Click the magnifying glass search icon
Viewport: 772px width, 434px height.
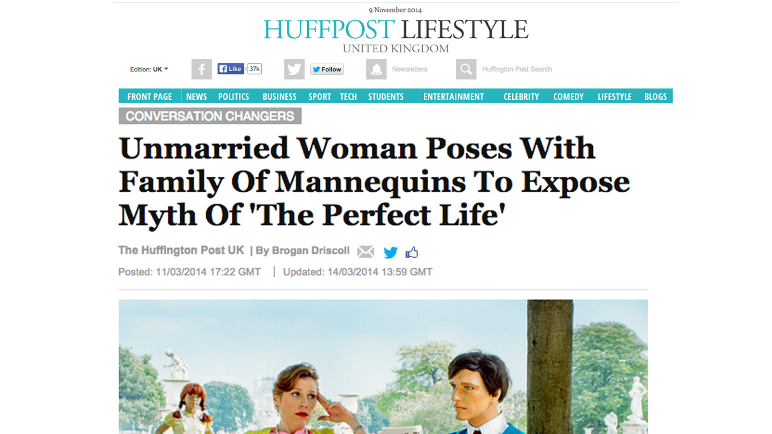pyautogui.click(x=466, y=69)
